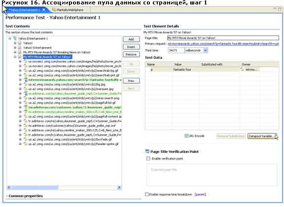Image resolution: width=284 pixels, height=207 pixels.
Task: Maximize the editor view with top-right icon
Action: coord(280,9)
